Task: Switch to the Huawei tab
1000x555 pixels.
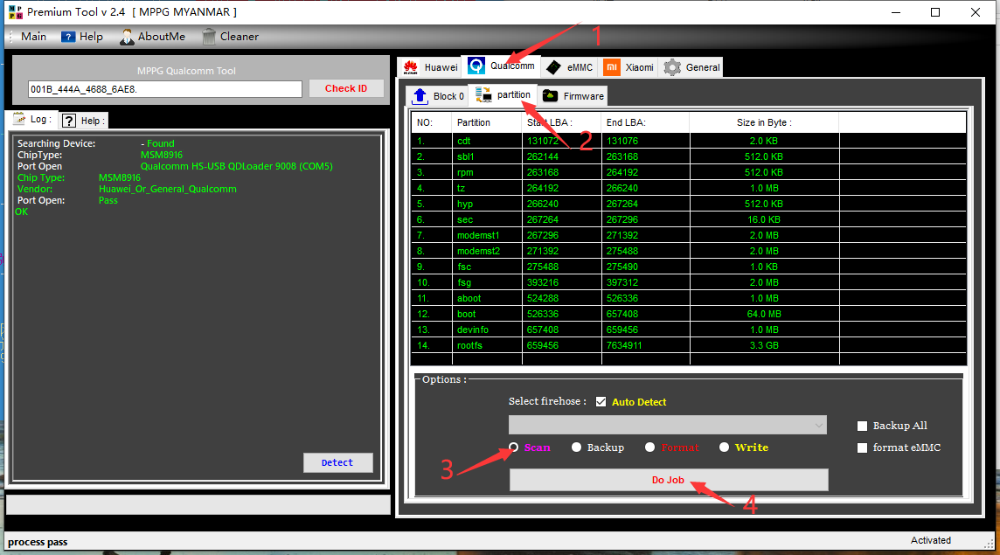Action: coord(430,67)
